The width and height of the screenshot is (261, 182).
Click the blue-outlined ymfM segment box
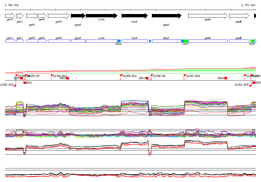click(59, 41)
